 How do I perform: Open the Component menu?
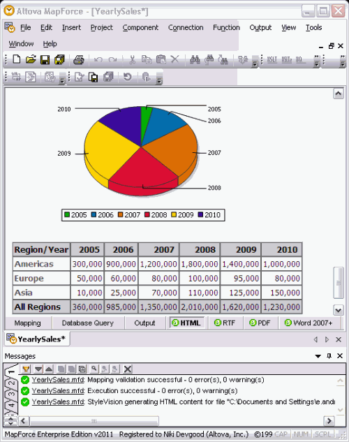(140, 27)
